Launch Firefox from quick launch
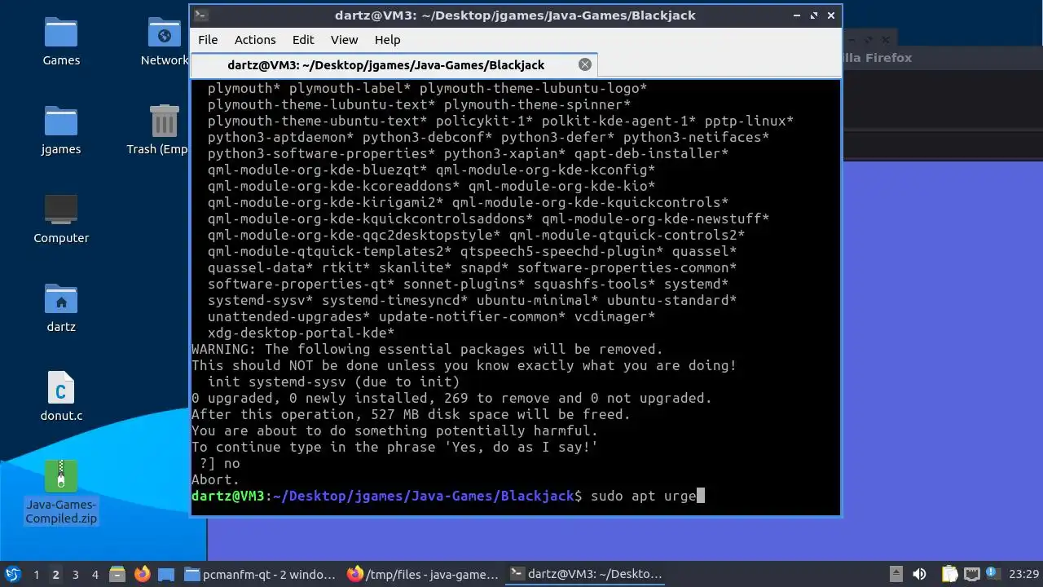 (x=142, y=574)
